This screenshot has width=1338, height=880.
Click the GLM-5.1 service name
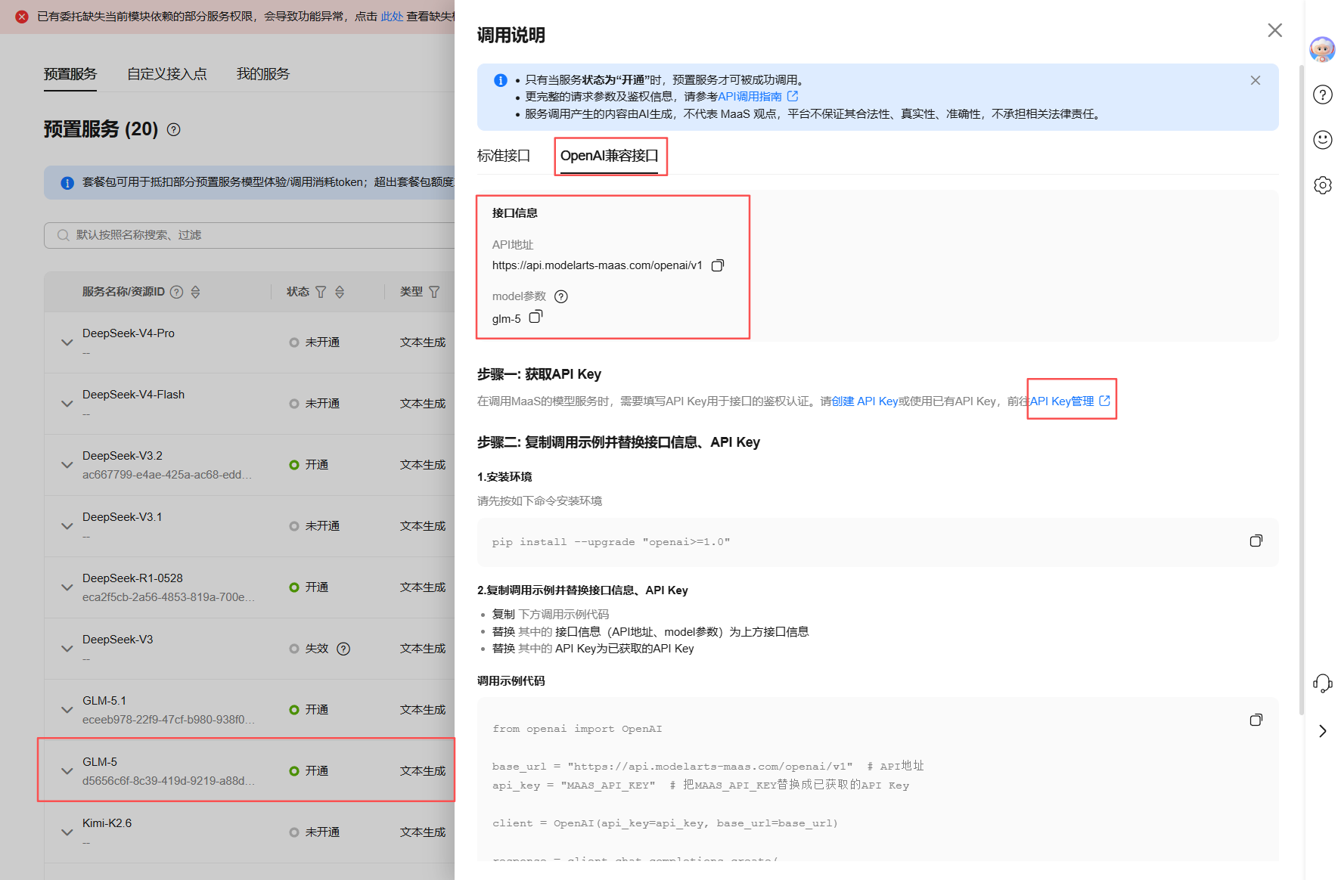coord(104,701)
